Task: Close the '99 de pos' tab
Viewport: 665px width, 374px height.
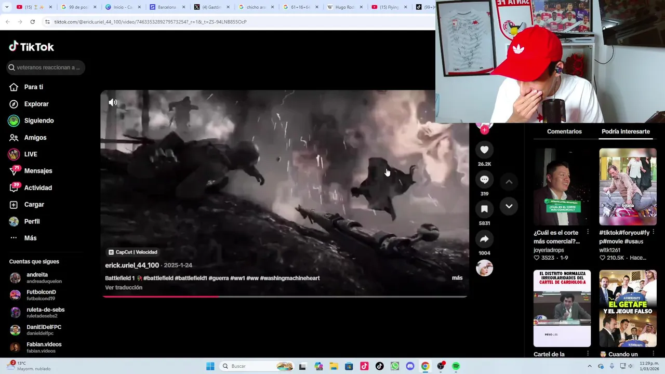Action: tap(95, 7)
